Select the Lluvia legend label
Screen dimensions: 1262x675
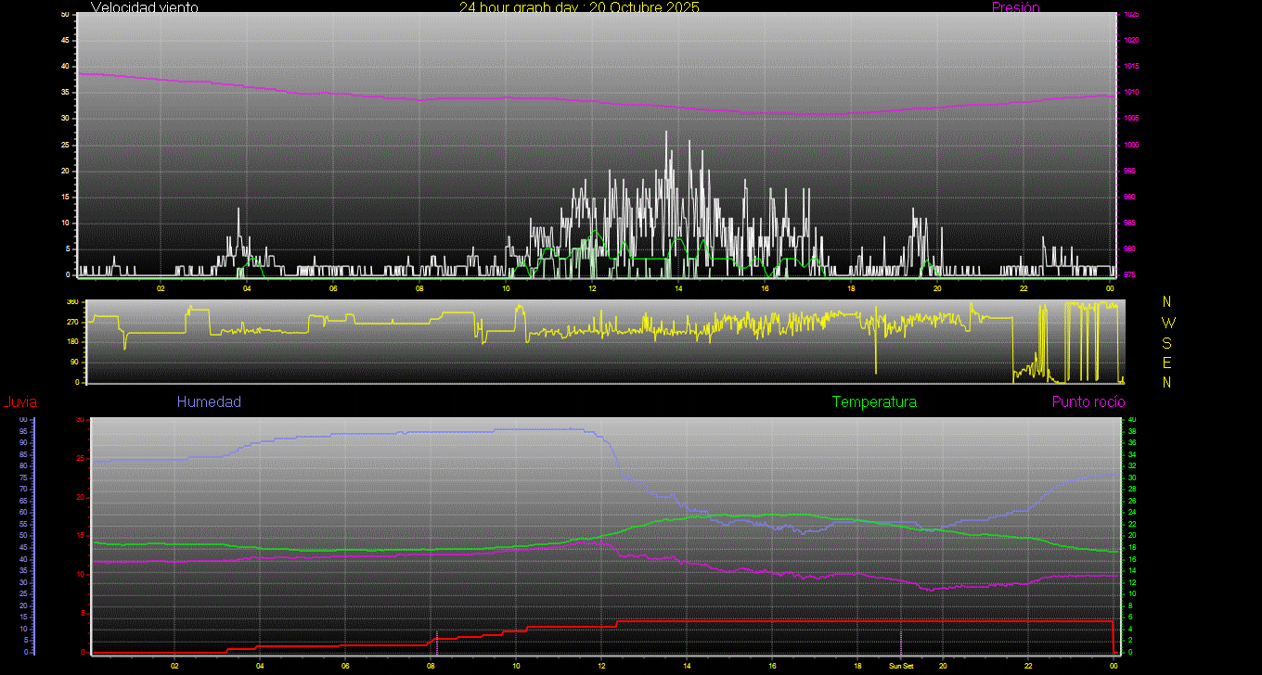19,402
